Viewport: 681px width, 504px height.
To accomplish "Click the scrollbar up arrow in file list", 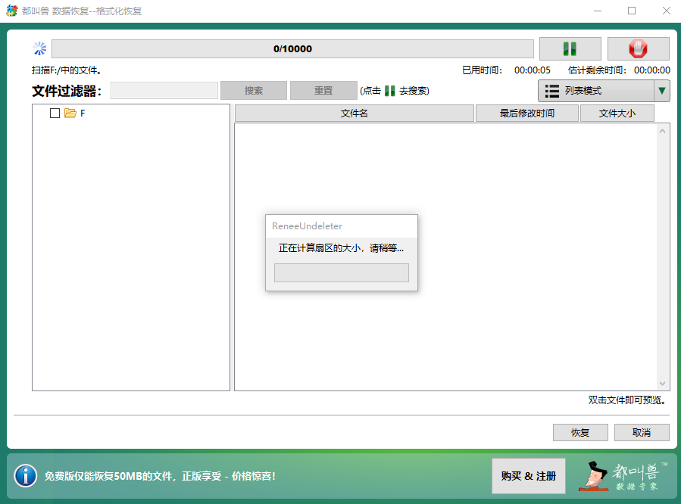I will pyautogui.click(x=662, y=131).
